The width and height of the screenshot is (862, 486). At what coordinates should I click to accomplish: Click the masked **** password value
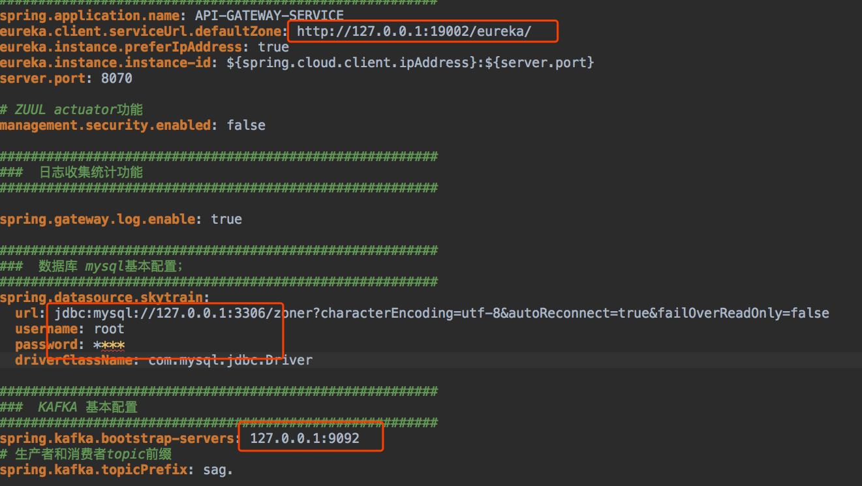click(109, 344)
